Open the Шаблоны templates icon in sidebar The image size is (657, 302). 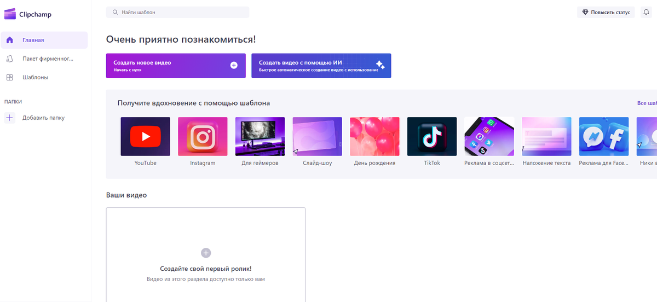click(x=10, y=77)
